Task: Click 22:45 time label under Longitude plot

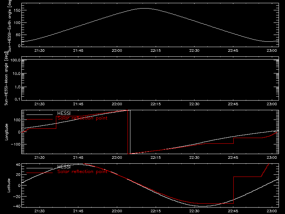Action: click(x=233, y=157)
